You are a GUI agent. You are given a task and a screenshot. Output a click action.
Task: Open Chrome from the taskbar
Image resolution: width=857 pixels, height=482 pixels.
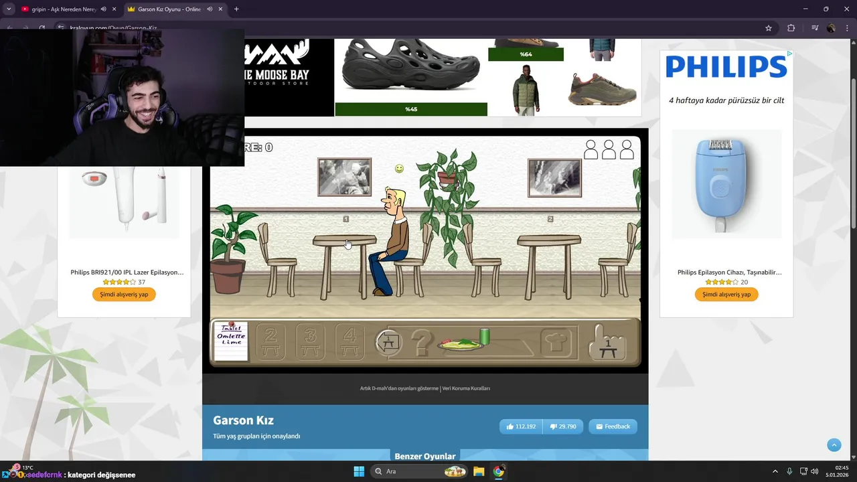pos(498,471)
